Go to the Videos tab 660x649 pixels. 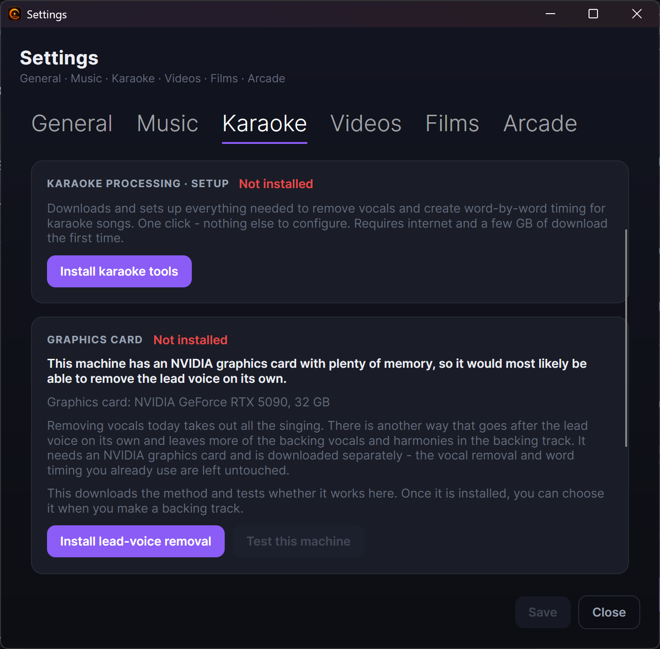pyautogui.click(x=366, y=124)
